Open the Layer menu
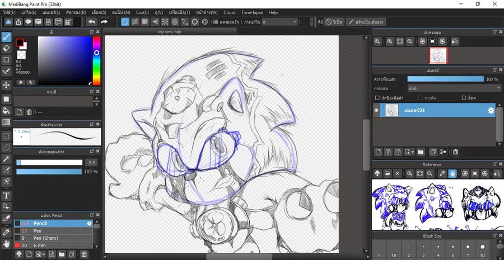Screen dimensions: 504x260 pos(51,12)
